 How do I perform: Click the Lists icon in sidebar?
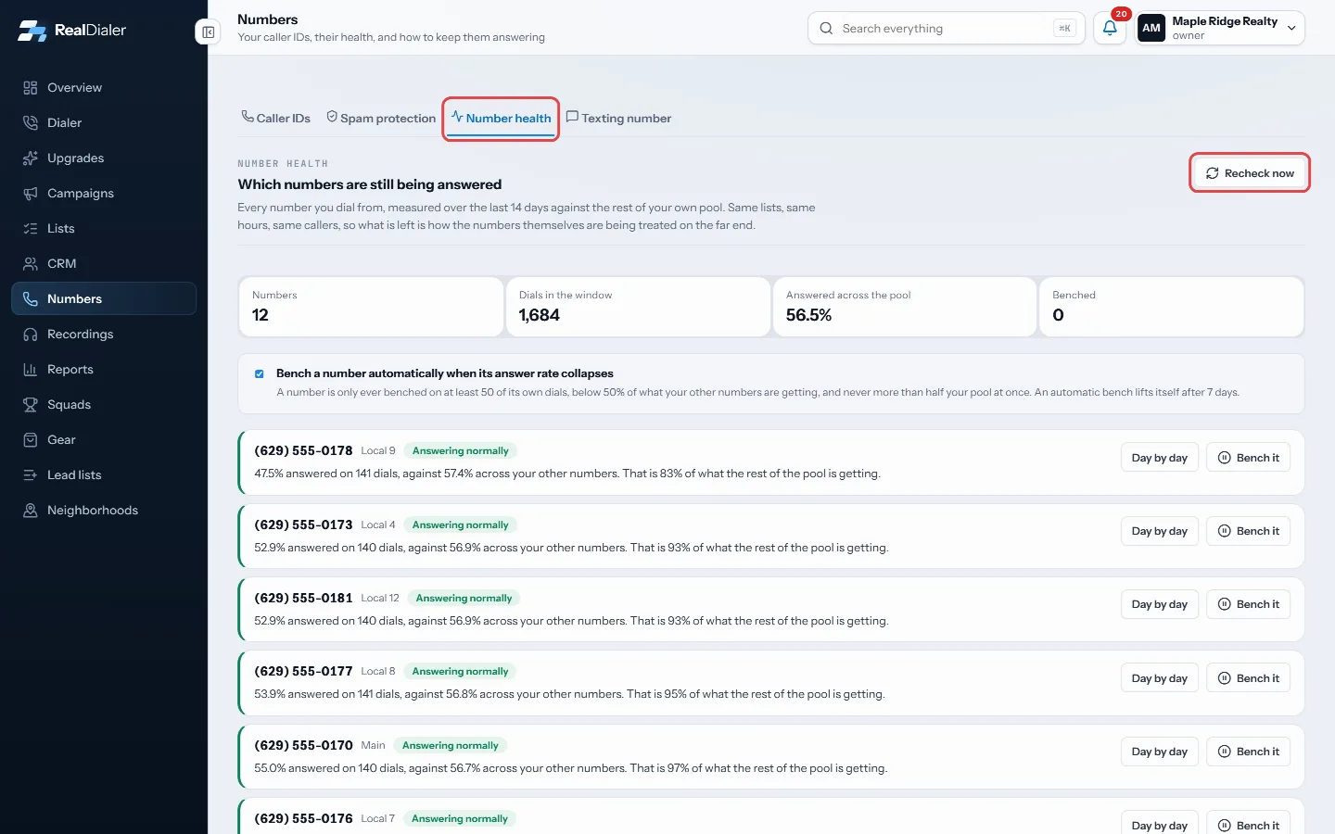tap(31, 229)
